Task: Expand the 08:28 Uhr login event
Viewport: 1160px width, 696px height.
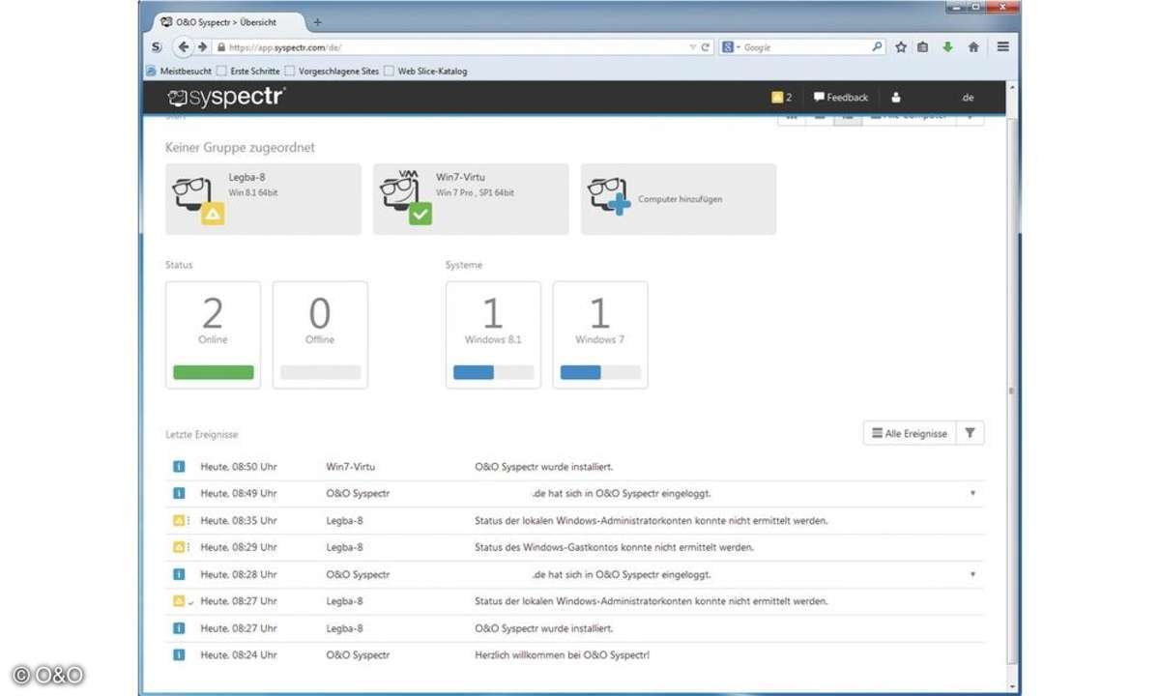Action: (x=972, y=574)
